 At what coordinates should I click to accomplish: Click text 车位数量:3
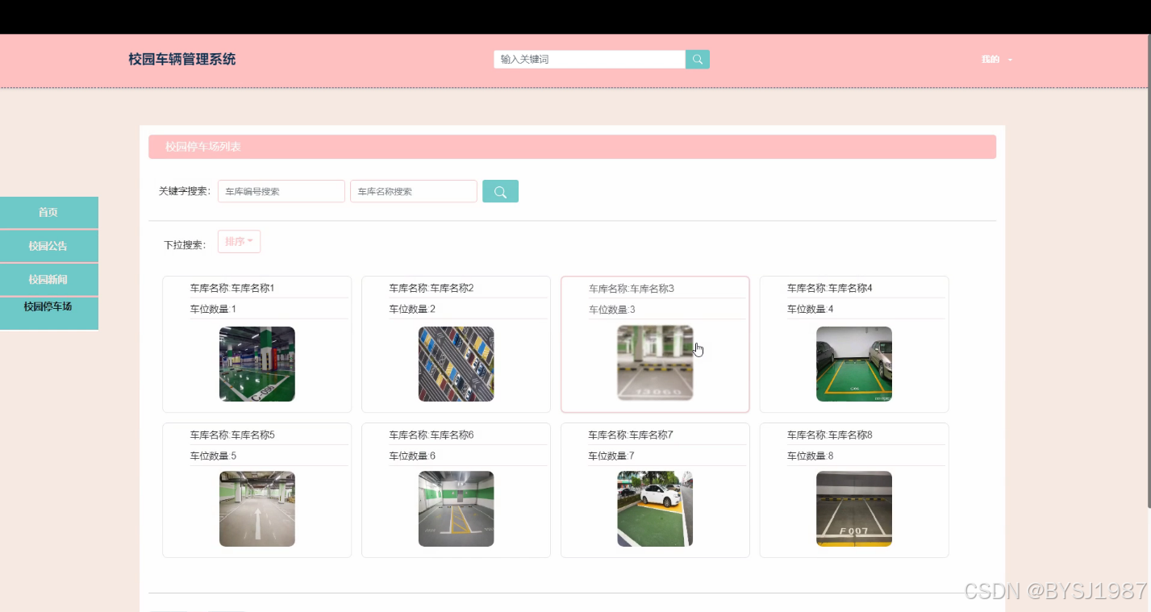[x=612, y=309]
